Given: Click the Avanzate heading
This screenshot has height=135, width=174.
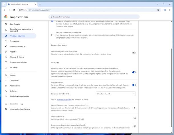Looking at the screenshot, I should pos(55,63).
